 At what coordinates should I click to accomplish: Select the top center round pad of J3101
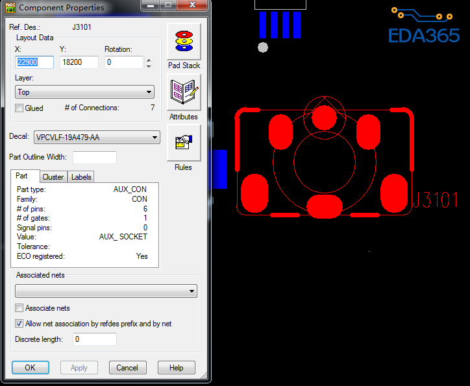click(x=325, y=117)
